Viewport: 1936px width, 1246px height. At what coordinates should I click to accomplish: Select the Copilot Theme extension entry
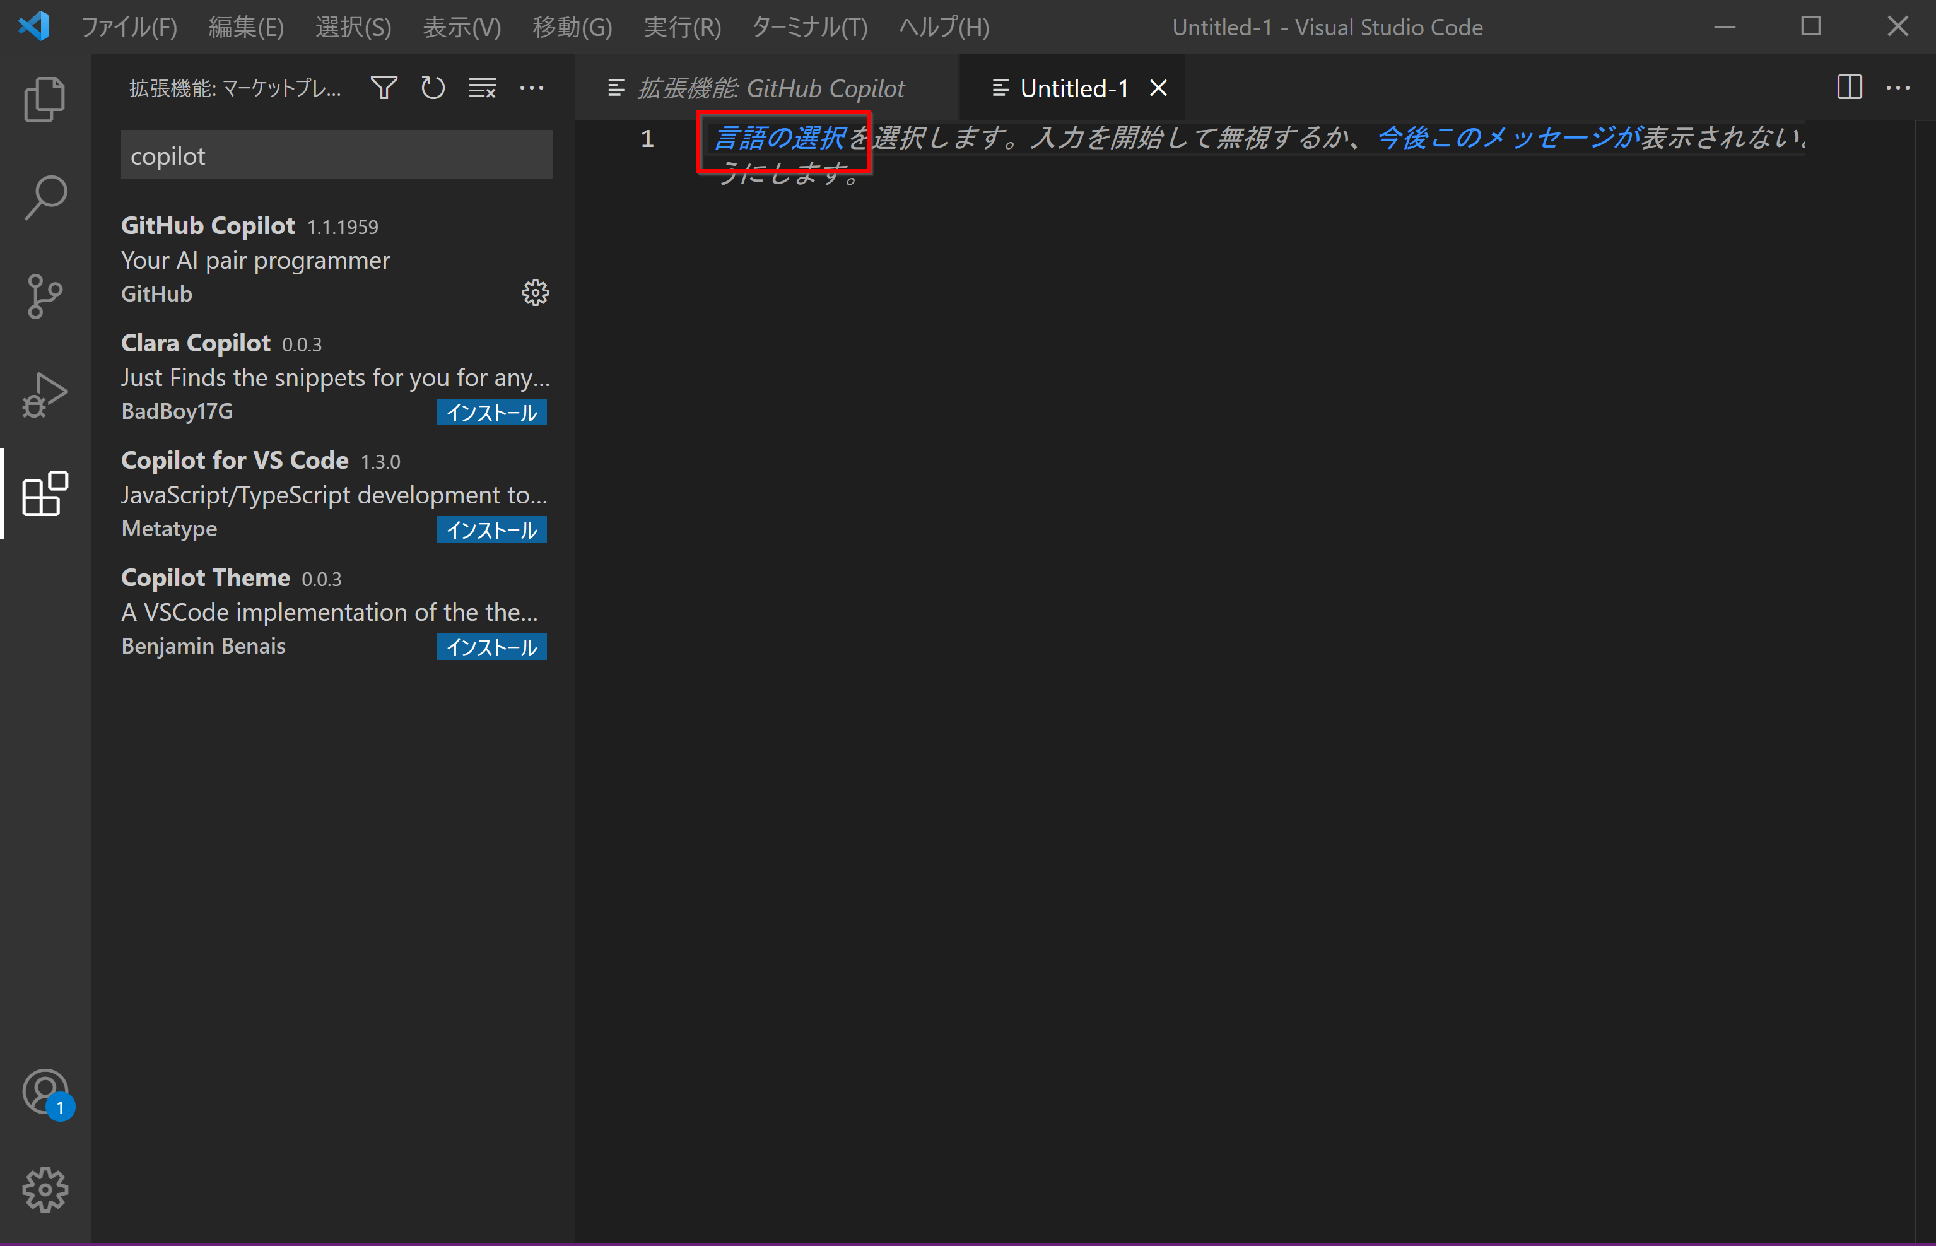(x=332, y=611)
